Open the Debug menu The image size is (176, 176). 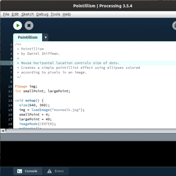coord(42,14)
